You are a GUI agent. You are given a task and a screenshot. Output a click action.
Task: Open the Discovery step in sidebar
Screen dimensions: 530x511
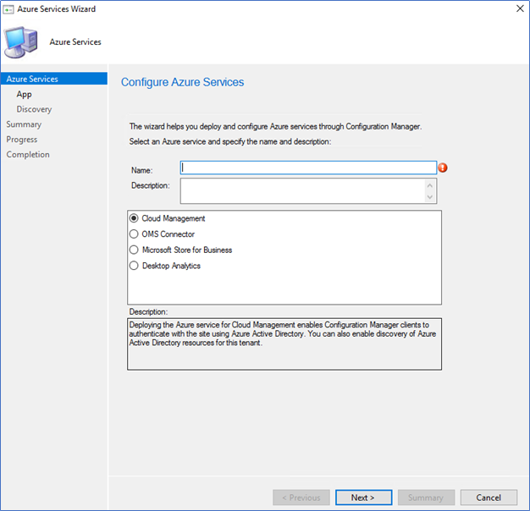(x=34, y=109)
